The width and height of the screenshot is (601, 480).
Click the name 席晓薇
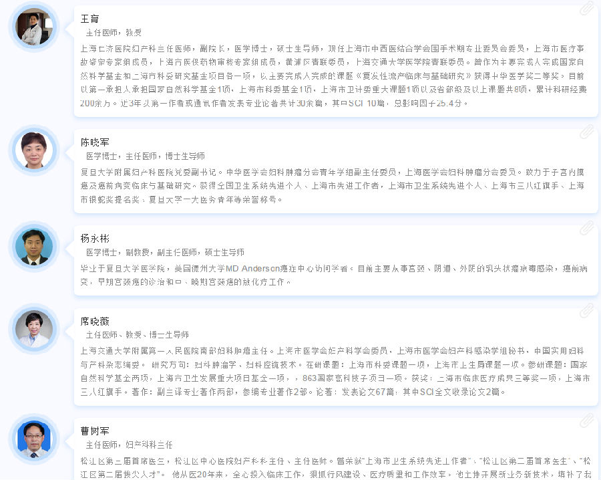coord(95,321)
